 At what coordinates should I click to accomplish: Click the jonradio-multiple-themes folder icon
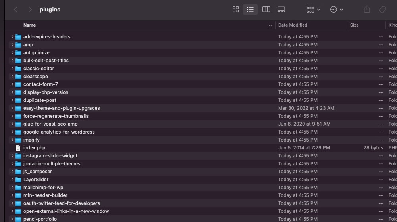tap(18, 164)
